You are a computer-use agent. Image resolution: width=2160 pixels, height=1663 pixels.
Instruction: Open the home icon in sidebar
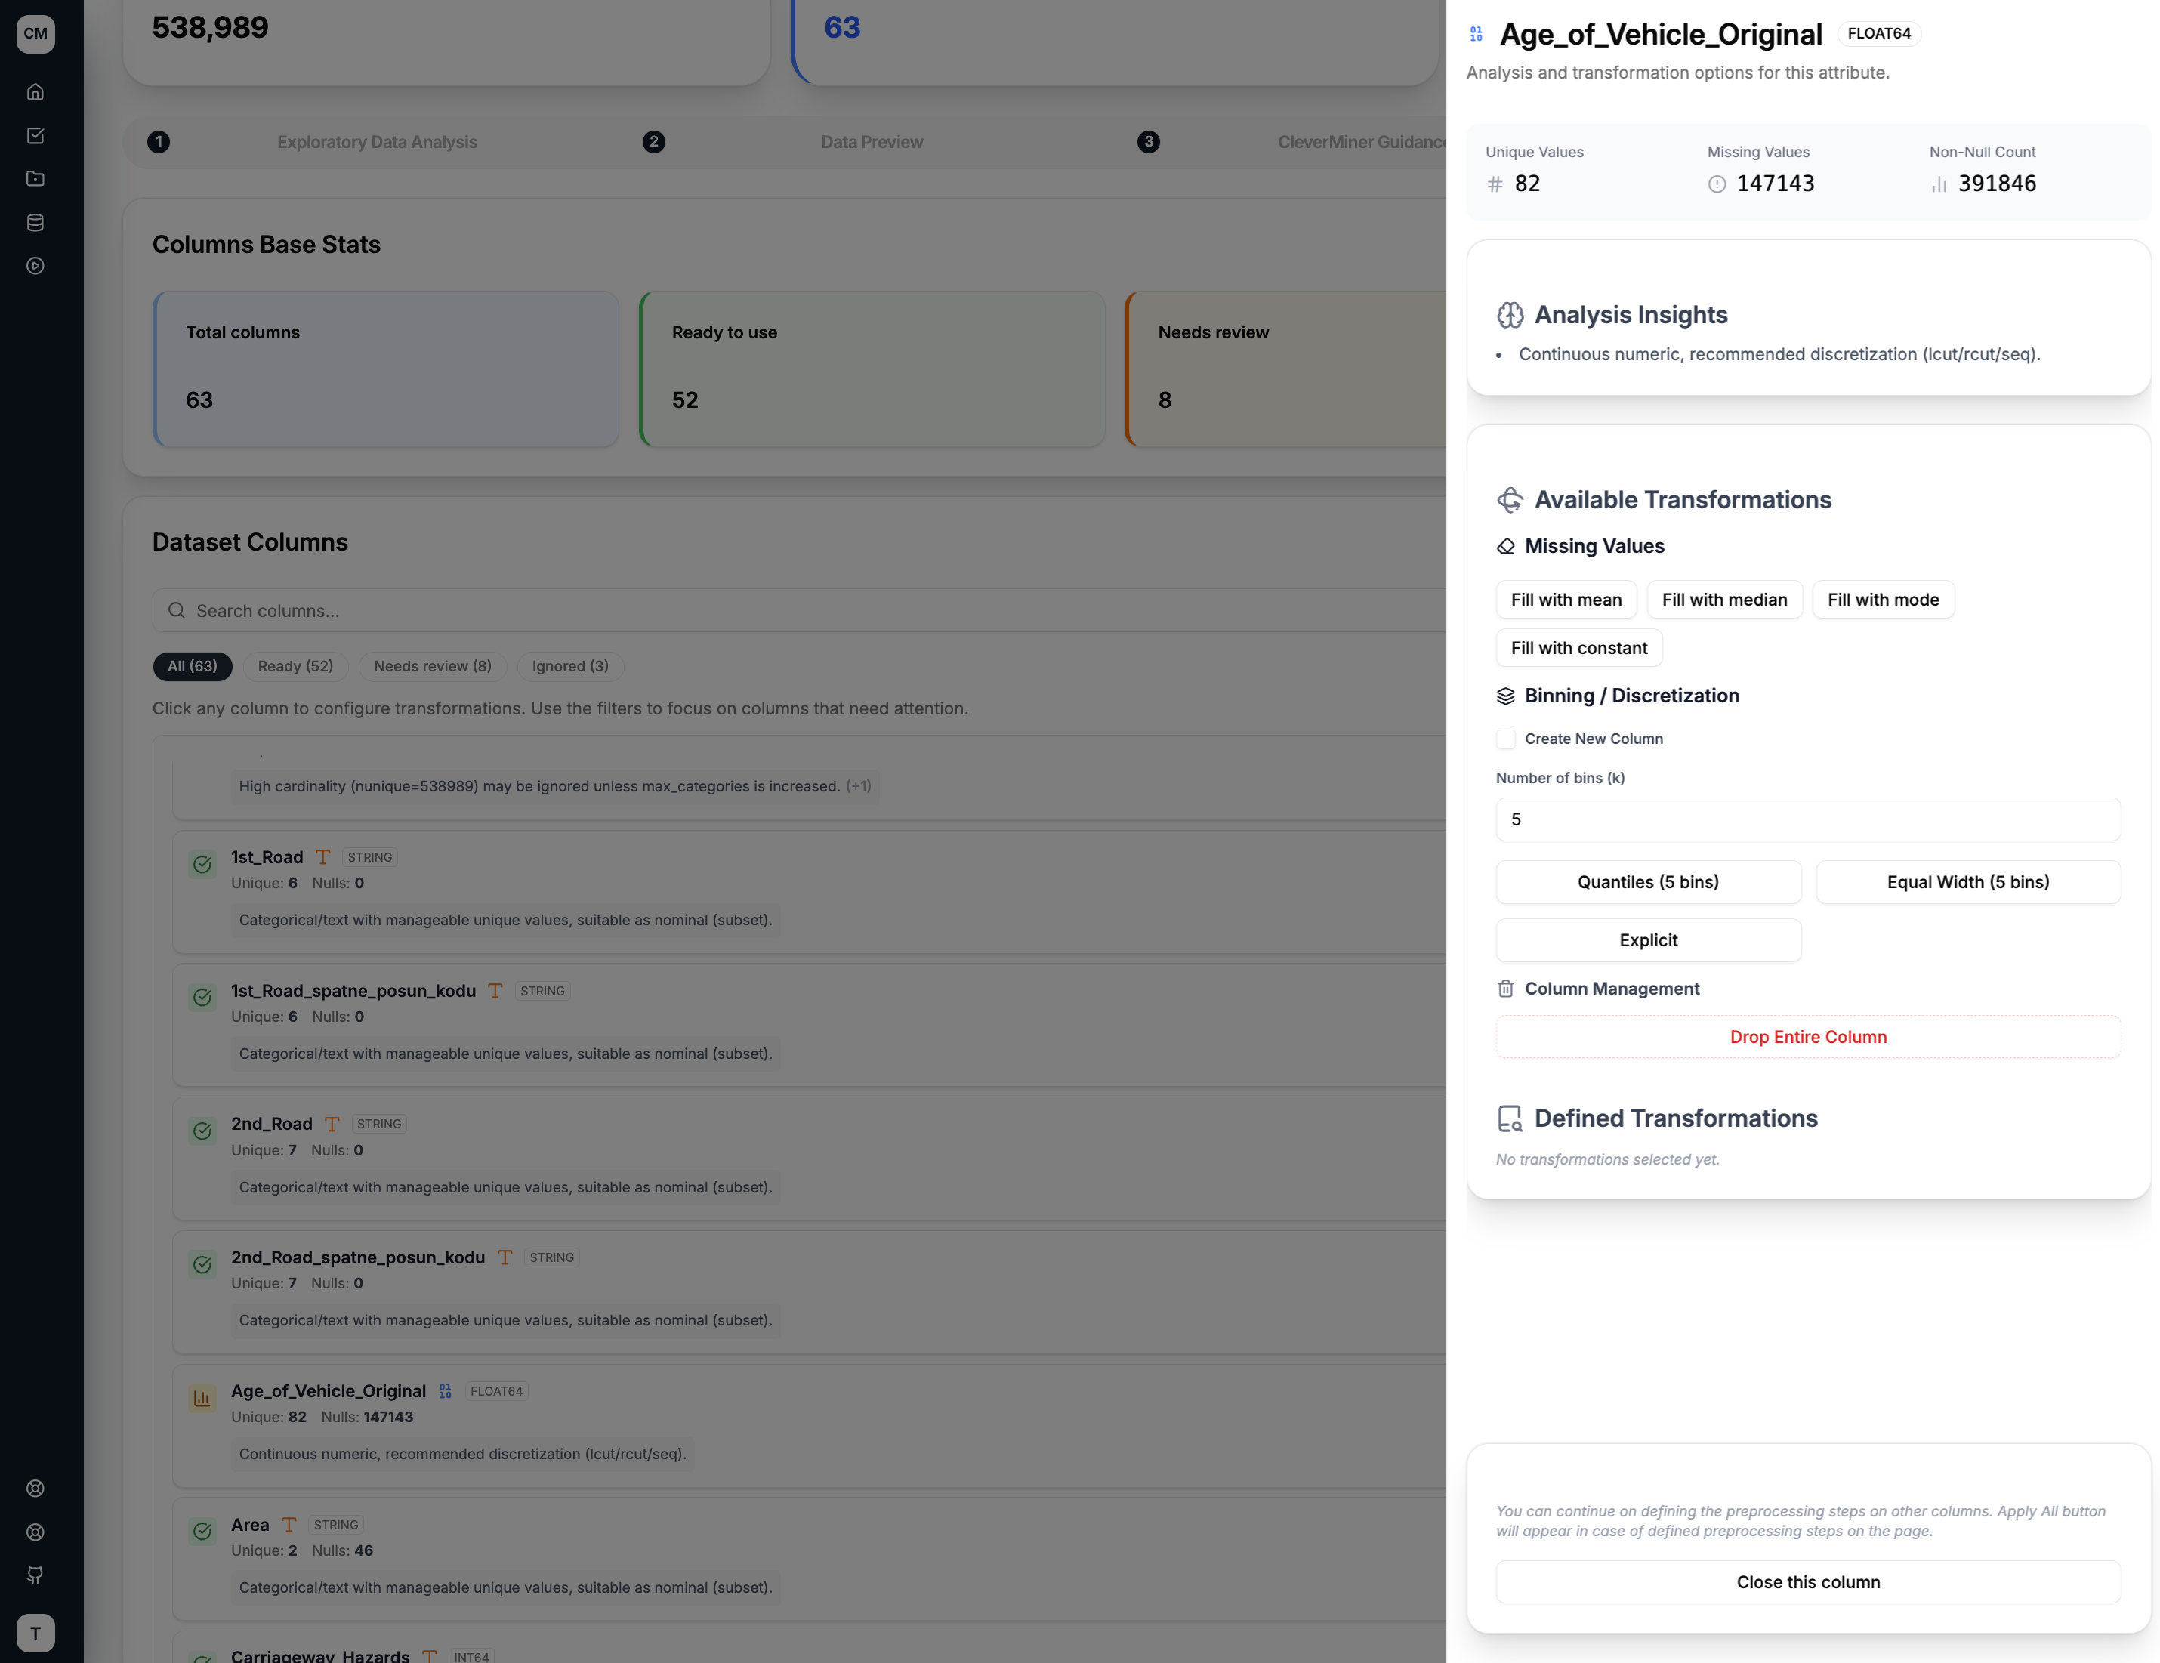tap(35, 92)
